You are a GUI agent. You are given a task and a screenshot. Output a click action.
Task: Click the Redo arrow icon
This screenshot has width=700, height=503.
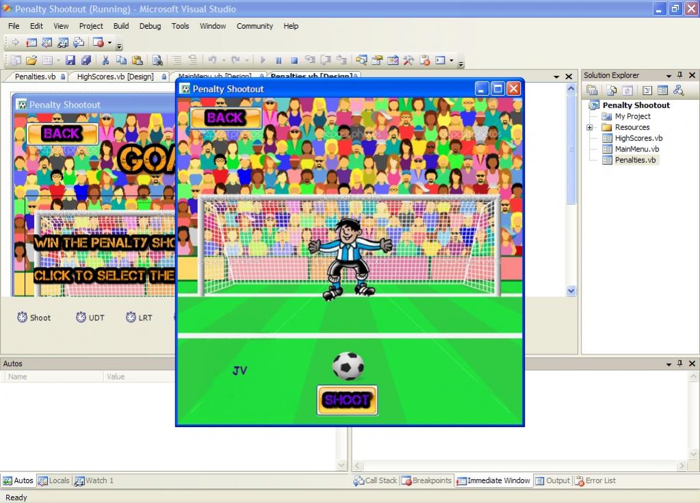point(235,60)
